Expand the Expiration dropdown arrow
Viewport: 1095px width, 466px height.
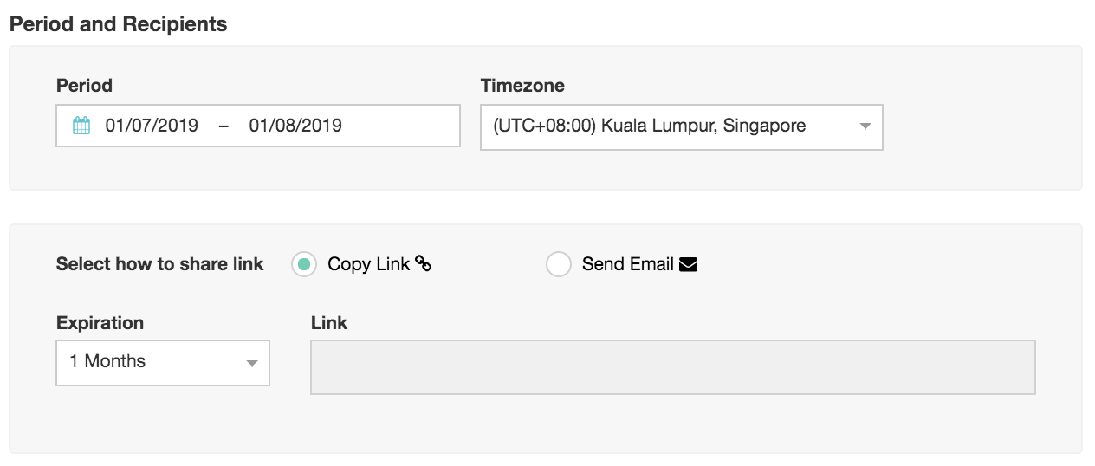tap(252, 363)
